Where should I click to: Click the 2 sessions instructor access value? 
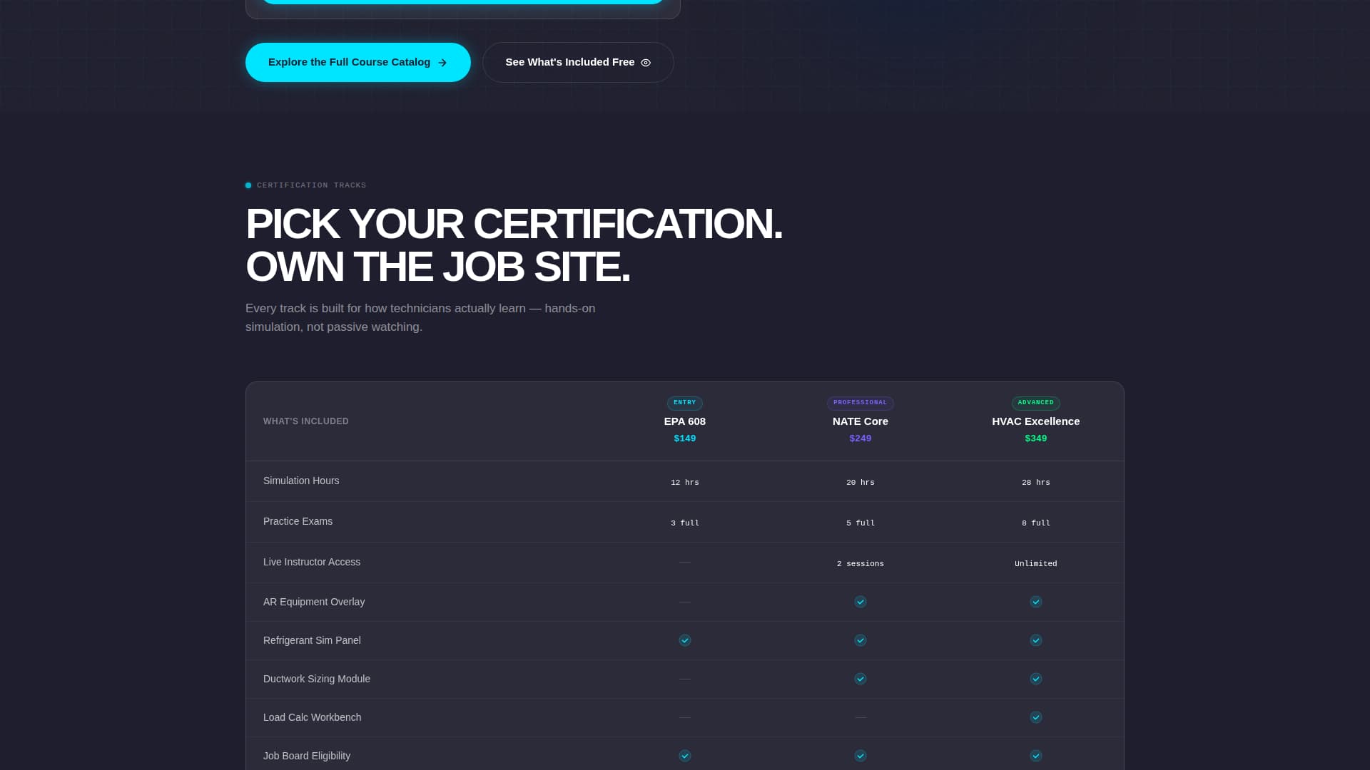tap(860, 564)
